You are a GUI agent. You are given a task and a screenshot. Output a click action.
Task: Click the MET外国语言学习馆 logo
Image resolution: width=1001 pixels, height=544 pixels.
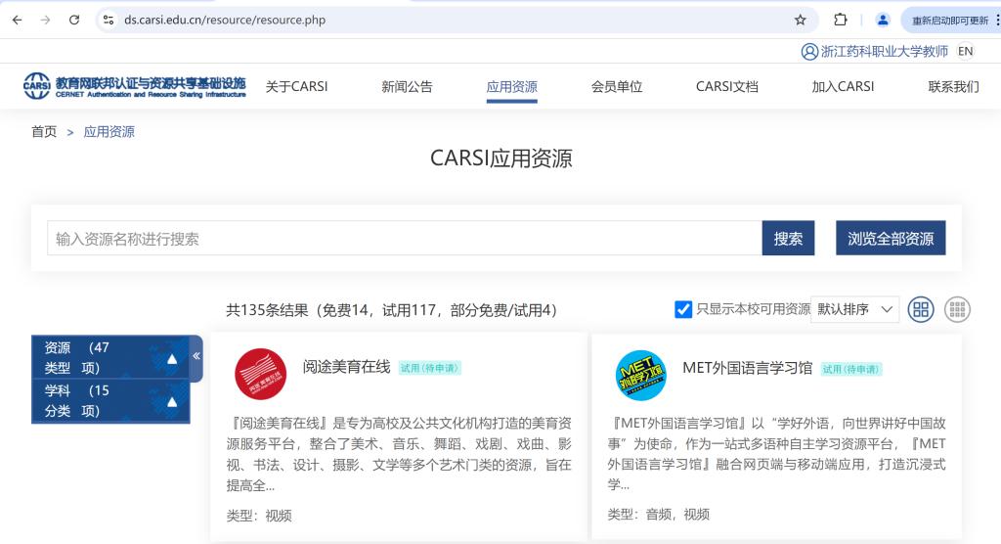(x=641, y=376)
